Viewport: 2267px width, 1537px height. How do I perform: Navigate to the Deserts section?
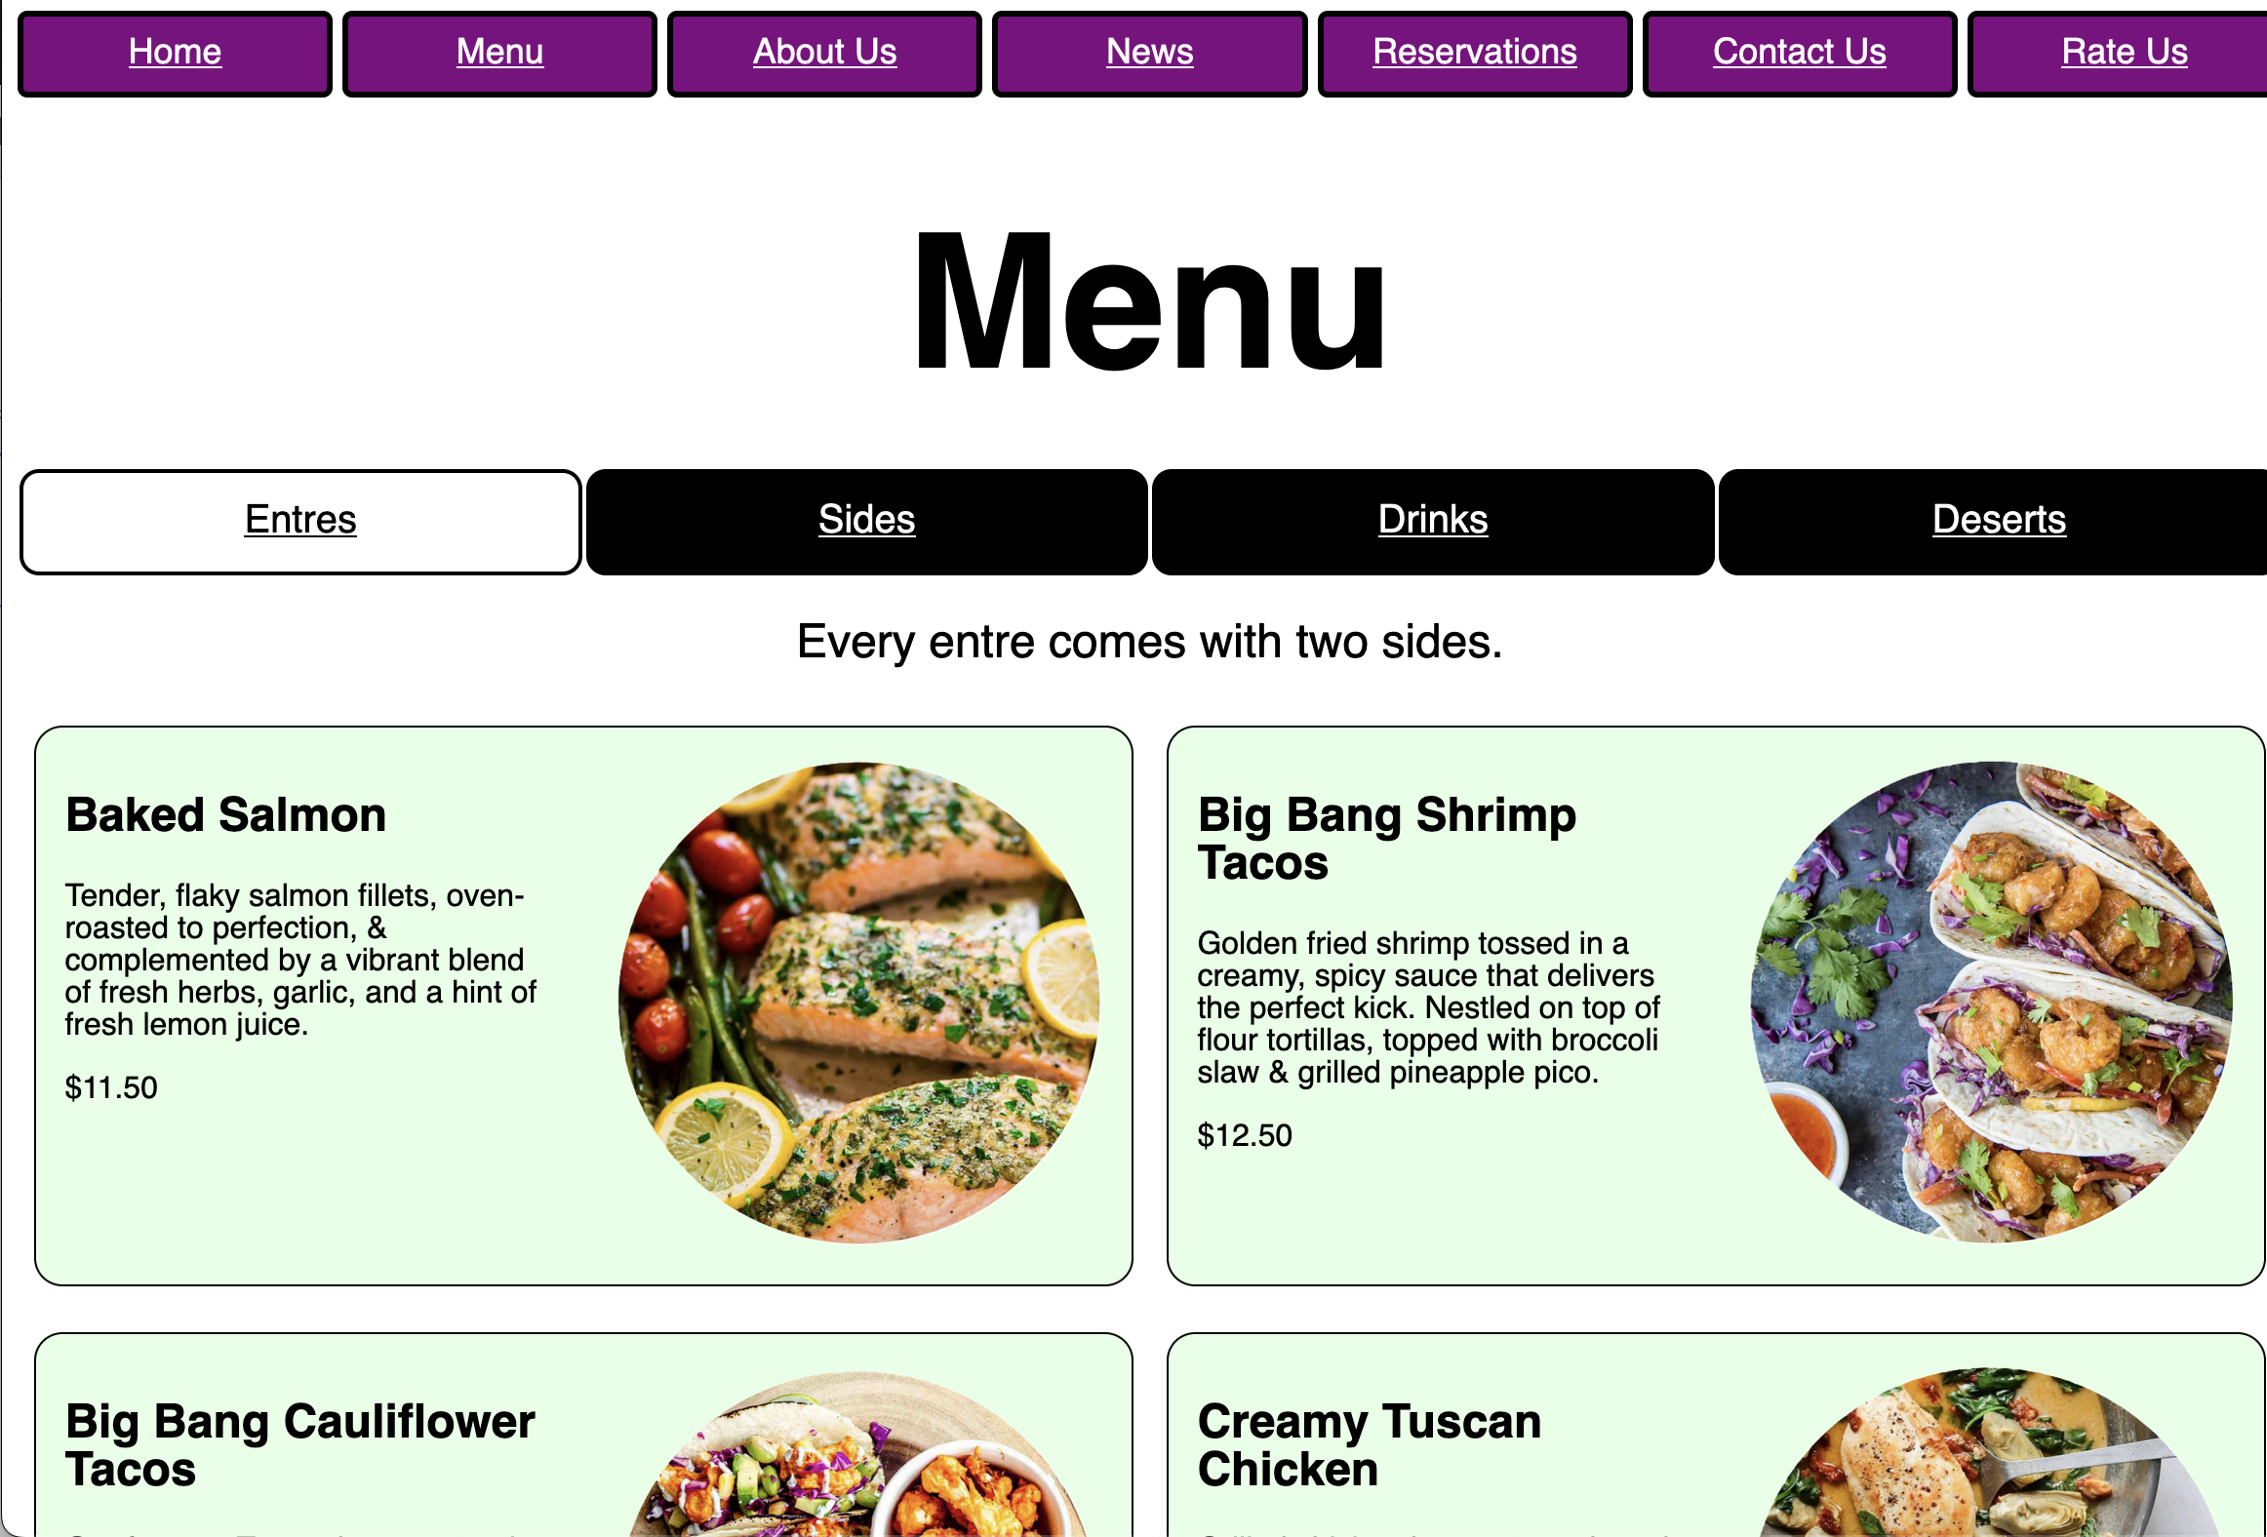coord(1996,518)
